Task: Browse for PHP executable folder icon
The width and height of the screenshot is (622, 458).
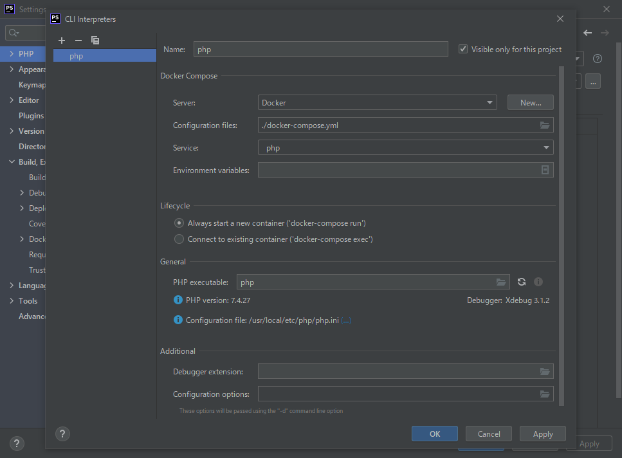Action: coord(501,282)
